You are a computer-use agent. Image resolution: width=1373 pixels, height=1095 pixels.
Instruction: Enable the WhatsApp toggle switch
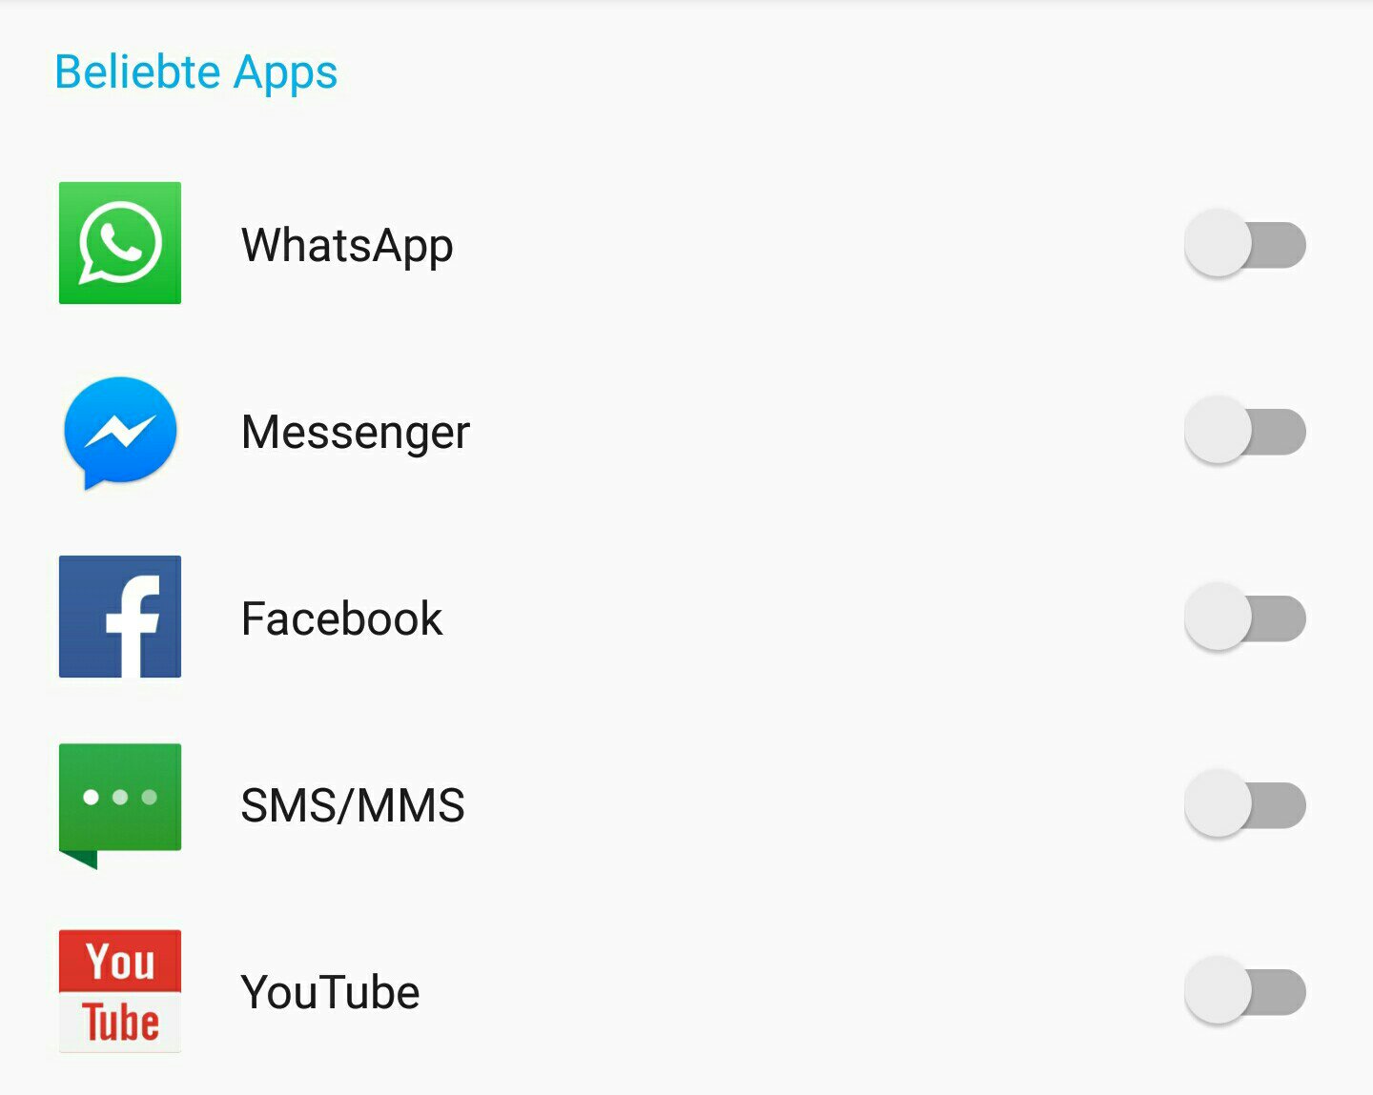tap(1244, 245)
